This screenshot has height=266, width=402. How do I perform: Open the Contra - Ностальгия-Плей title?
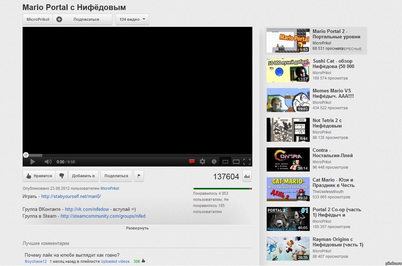[x=332, y=153]
